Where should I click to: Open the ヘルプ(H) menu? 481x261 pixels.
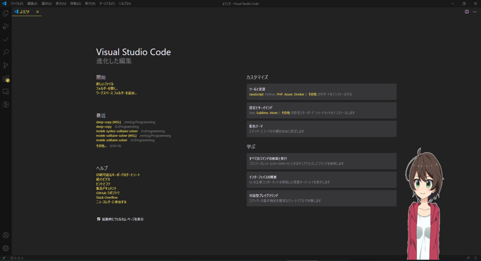(x=125, y=4)
